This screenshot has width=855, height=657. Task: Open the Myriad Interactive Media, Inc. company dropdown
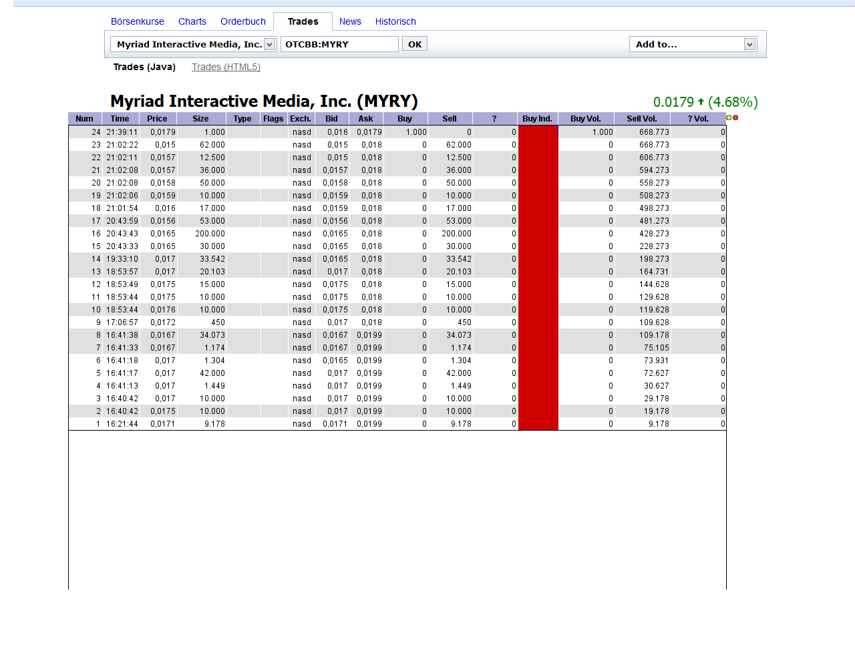pos(194,44)
